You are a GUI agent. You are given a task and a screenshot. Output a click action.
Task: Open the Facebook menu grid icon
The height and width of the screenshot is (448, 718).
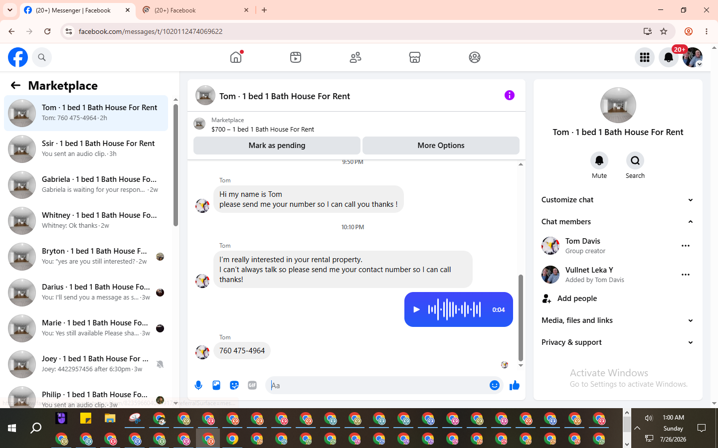point(645,57)
